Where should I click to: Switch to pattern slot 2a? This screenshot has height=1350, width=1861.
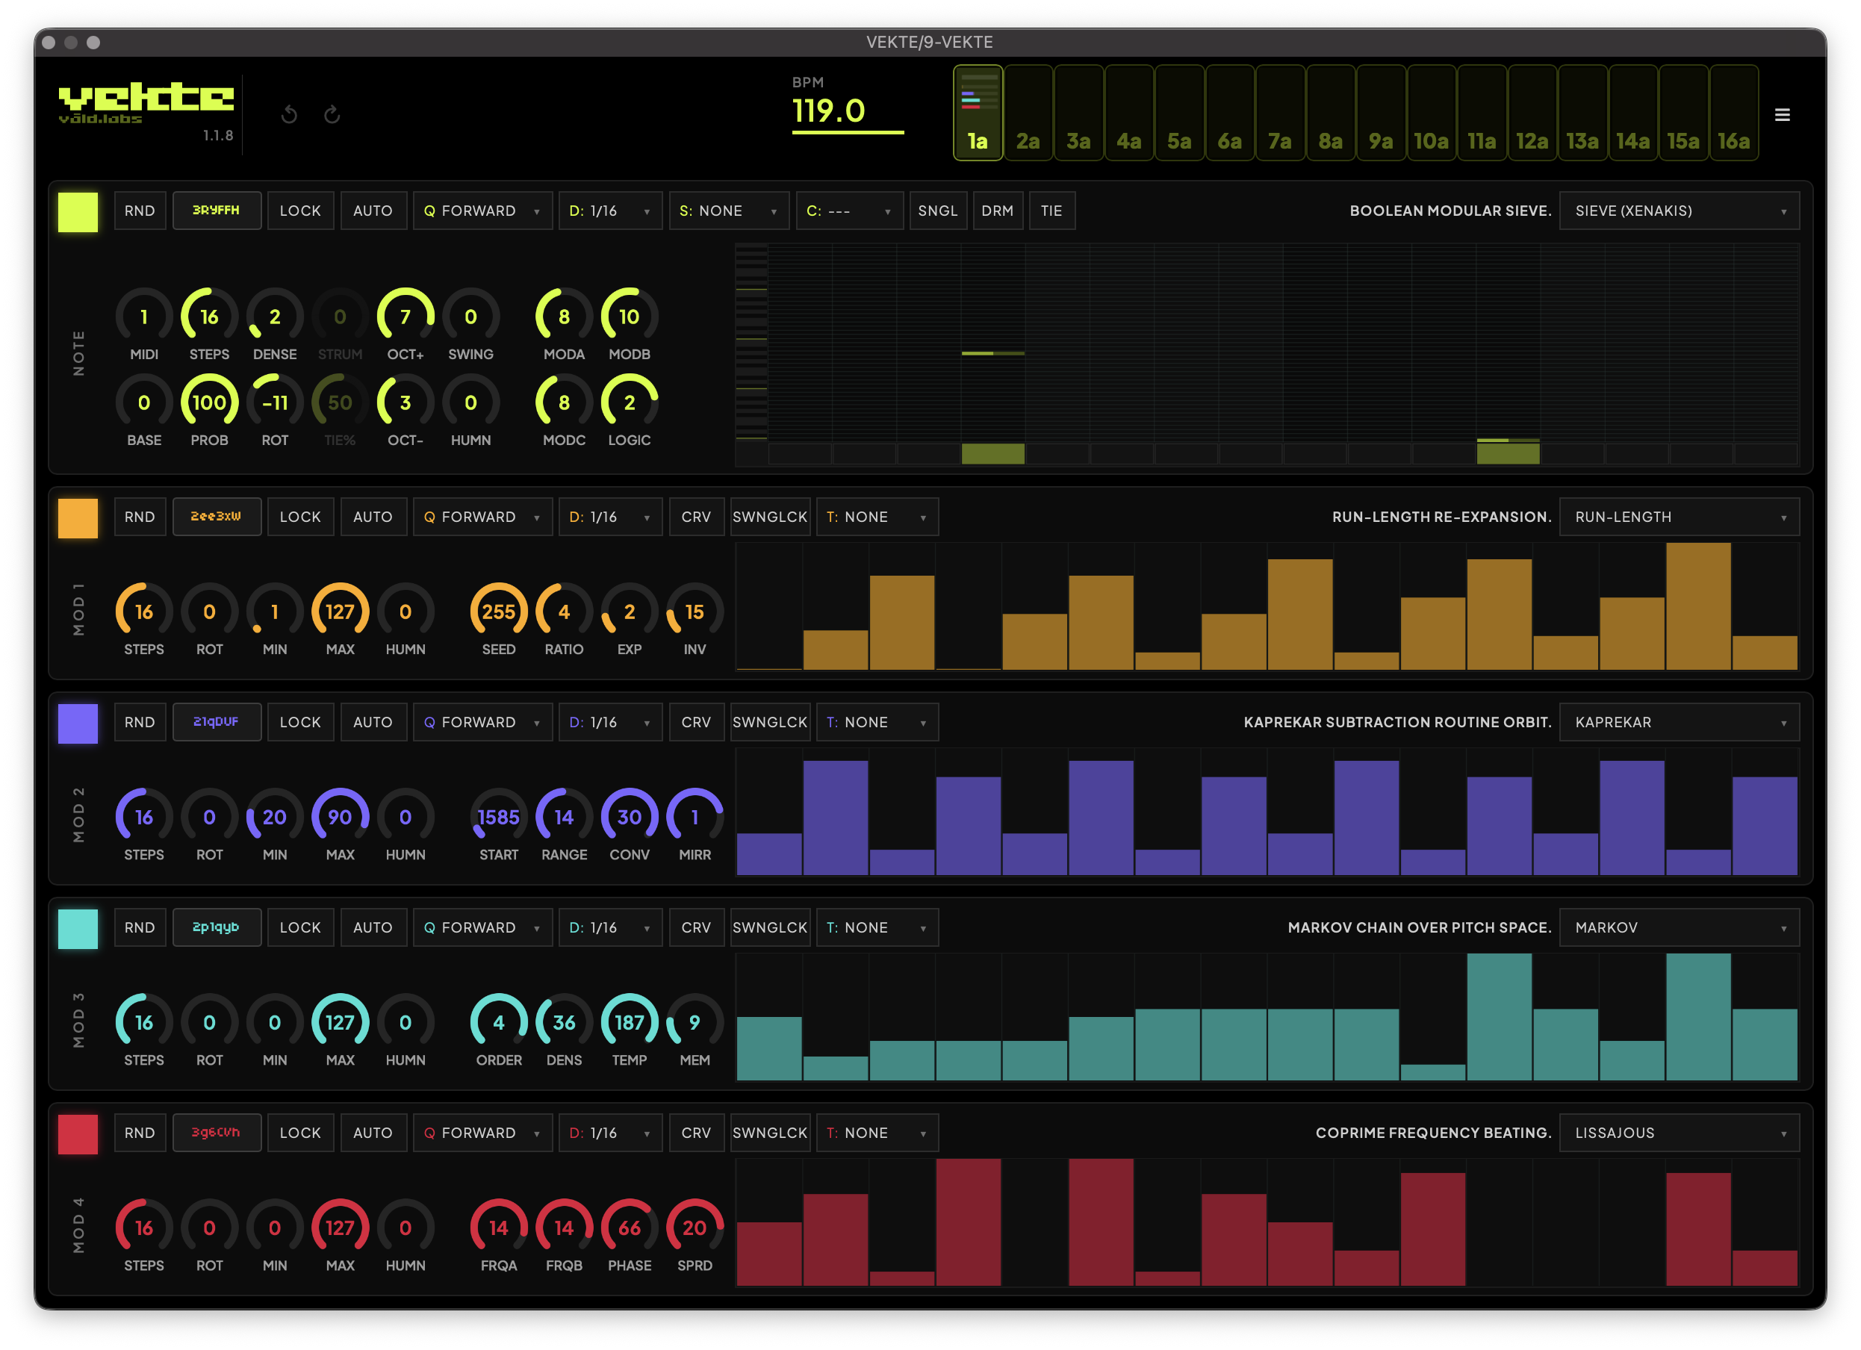[x=1028, y=113]
